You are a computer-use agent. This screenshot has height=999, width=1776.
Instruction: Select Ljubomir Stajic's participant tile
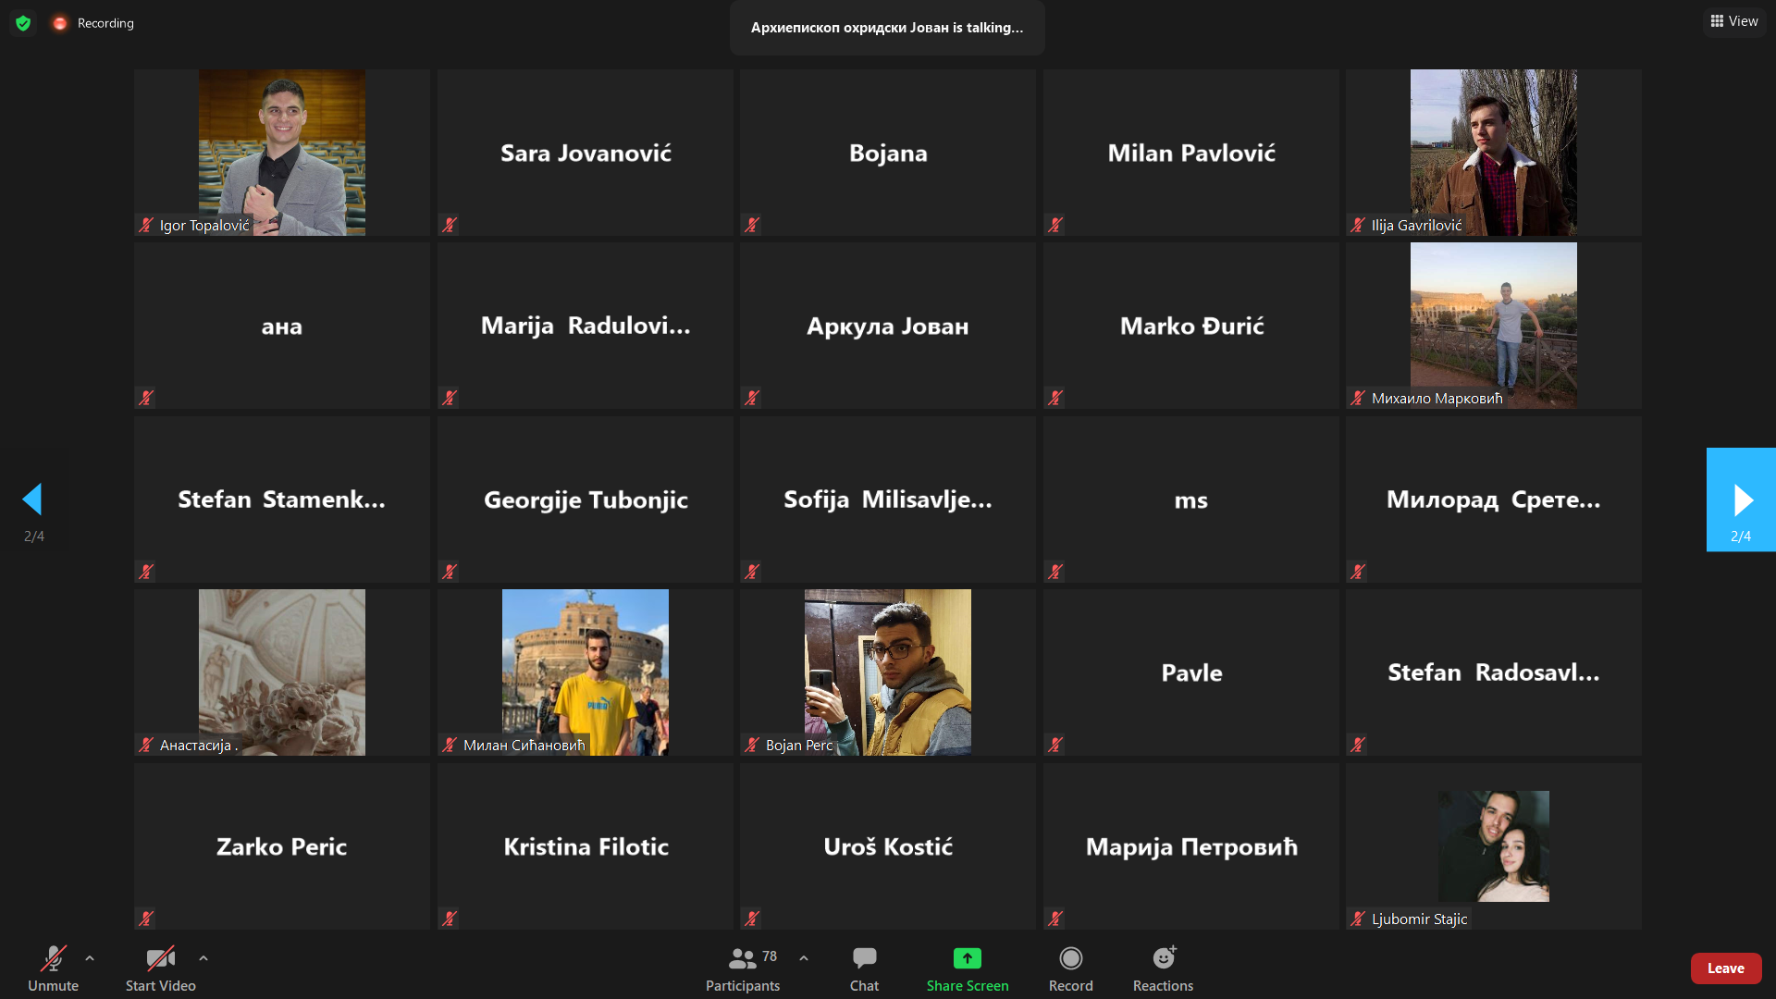1493,846
